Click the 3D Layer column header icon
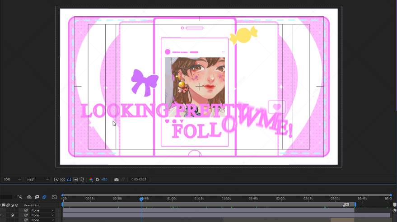Screen dimensions: 397x222 pyautogui.click(x=17, y=205)
